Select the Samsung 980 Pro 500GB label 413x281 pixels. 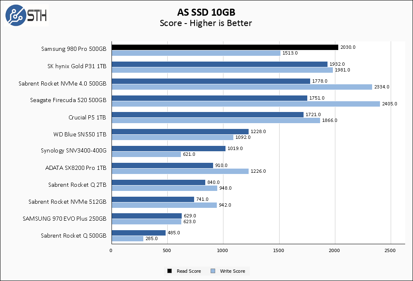click(74, 49)
